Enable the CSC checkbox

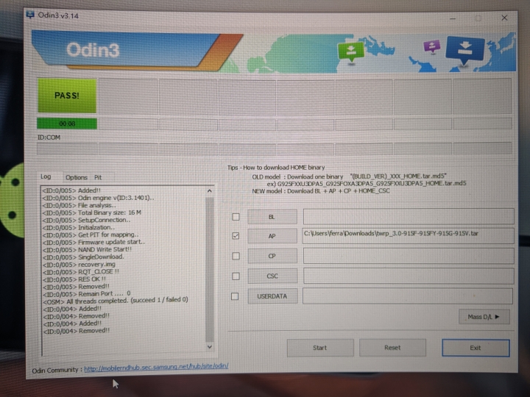click(x=236, y=276)
